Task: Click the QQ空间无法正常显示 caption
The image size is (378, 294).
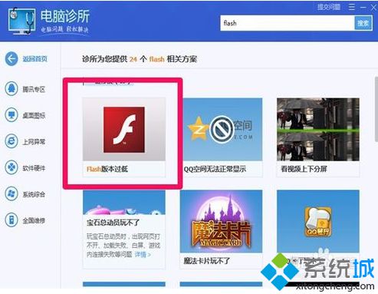Action: [x=215, y=169]
